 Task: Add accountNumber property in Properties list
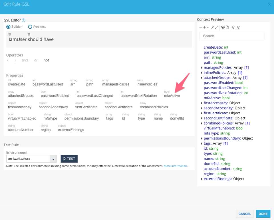click(21, 130)
